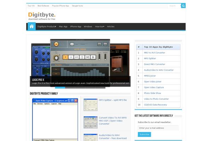Click the home icon in navigation bar
The image size is (212, 141).
click(x=32, y=26)
